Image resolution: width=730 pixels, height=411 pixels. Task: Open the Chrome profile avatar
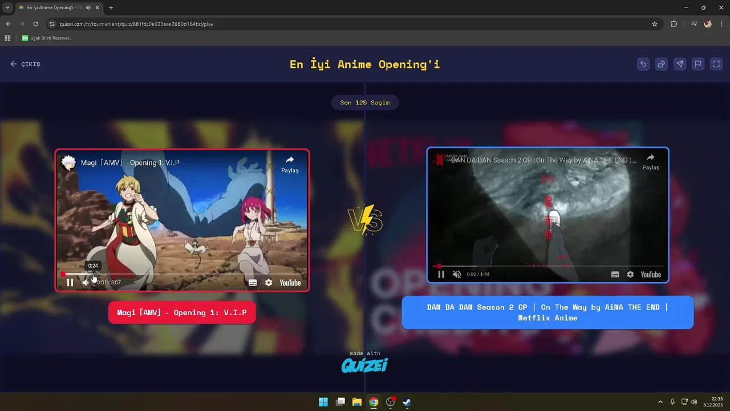pyautogui.click(x=708, y=24)
